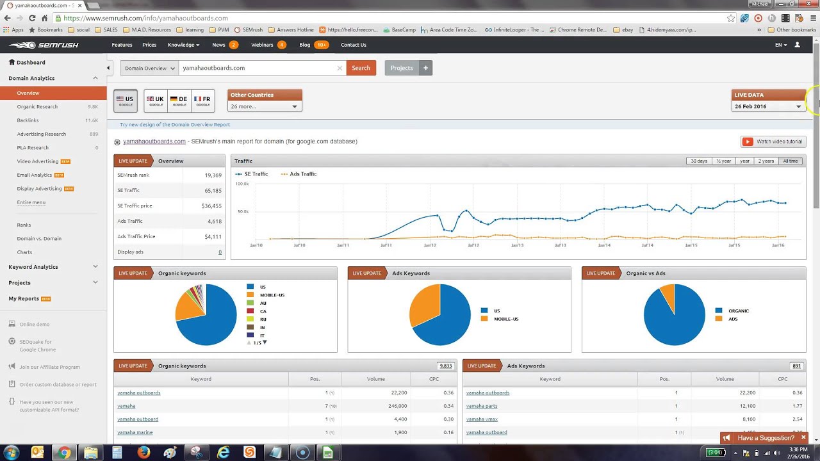The height and width of the screenshot is (461, 820).
Task: Bookmark this page with the star icon
Action: tap(731, 19)
